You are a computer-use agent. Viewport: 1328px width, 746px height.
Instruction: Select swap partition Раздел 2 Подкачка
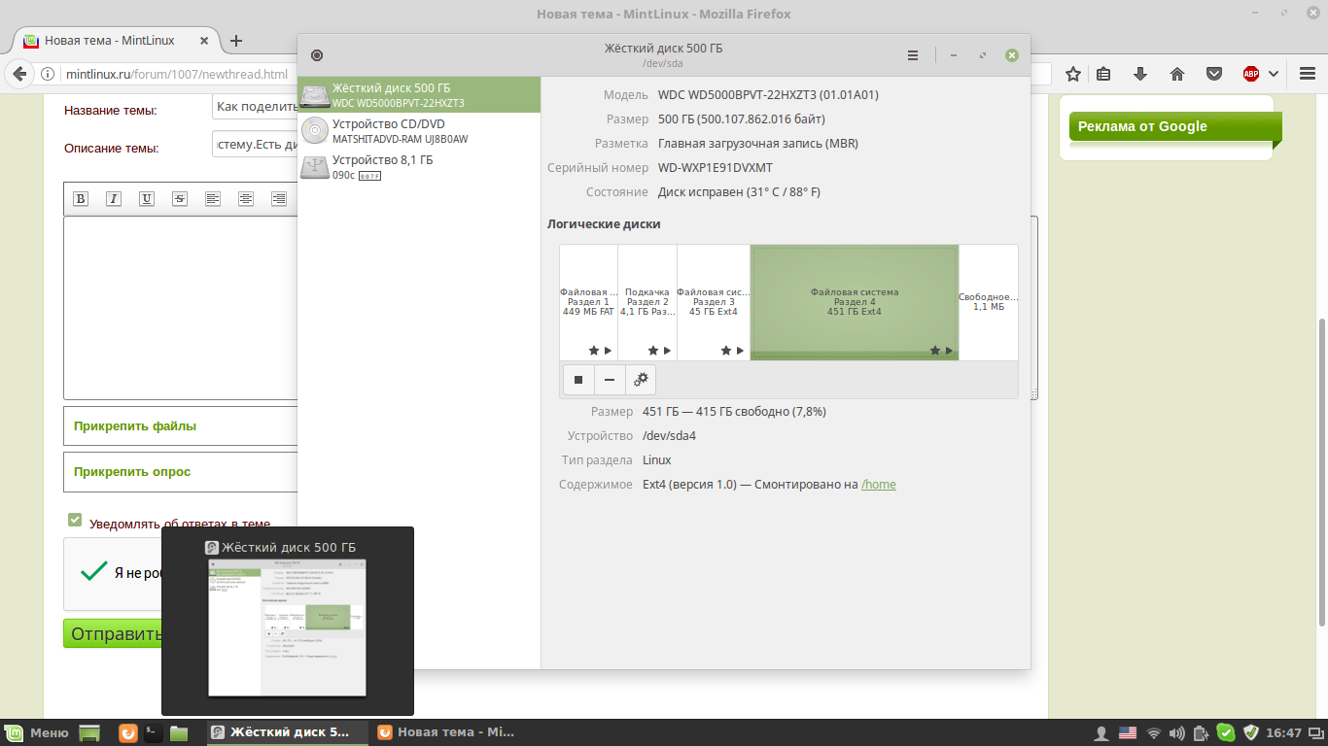point(647,302)
